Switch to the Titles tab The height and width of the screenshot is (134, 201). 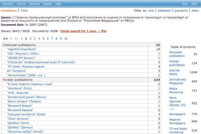24,11
